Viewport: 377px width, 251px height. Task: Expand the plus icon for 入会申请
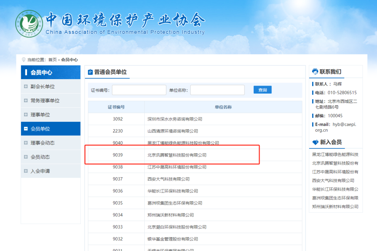pyautogui.click(x=26, y=171)
